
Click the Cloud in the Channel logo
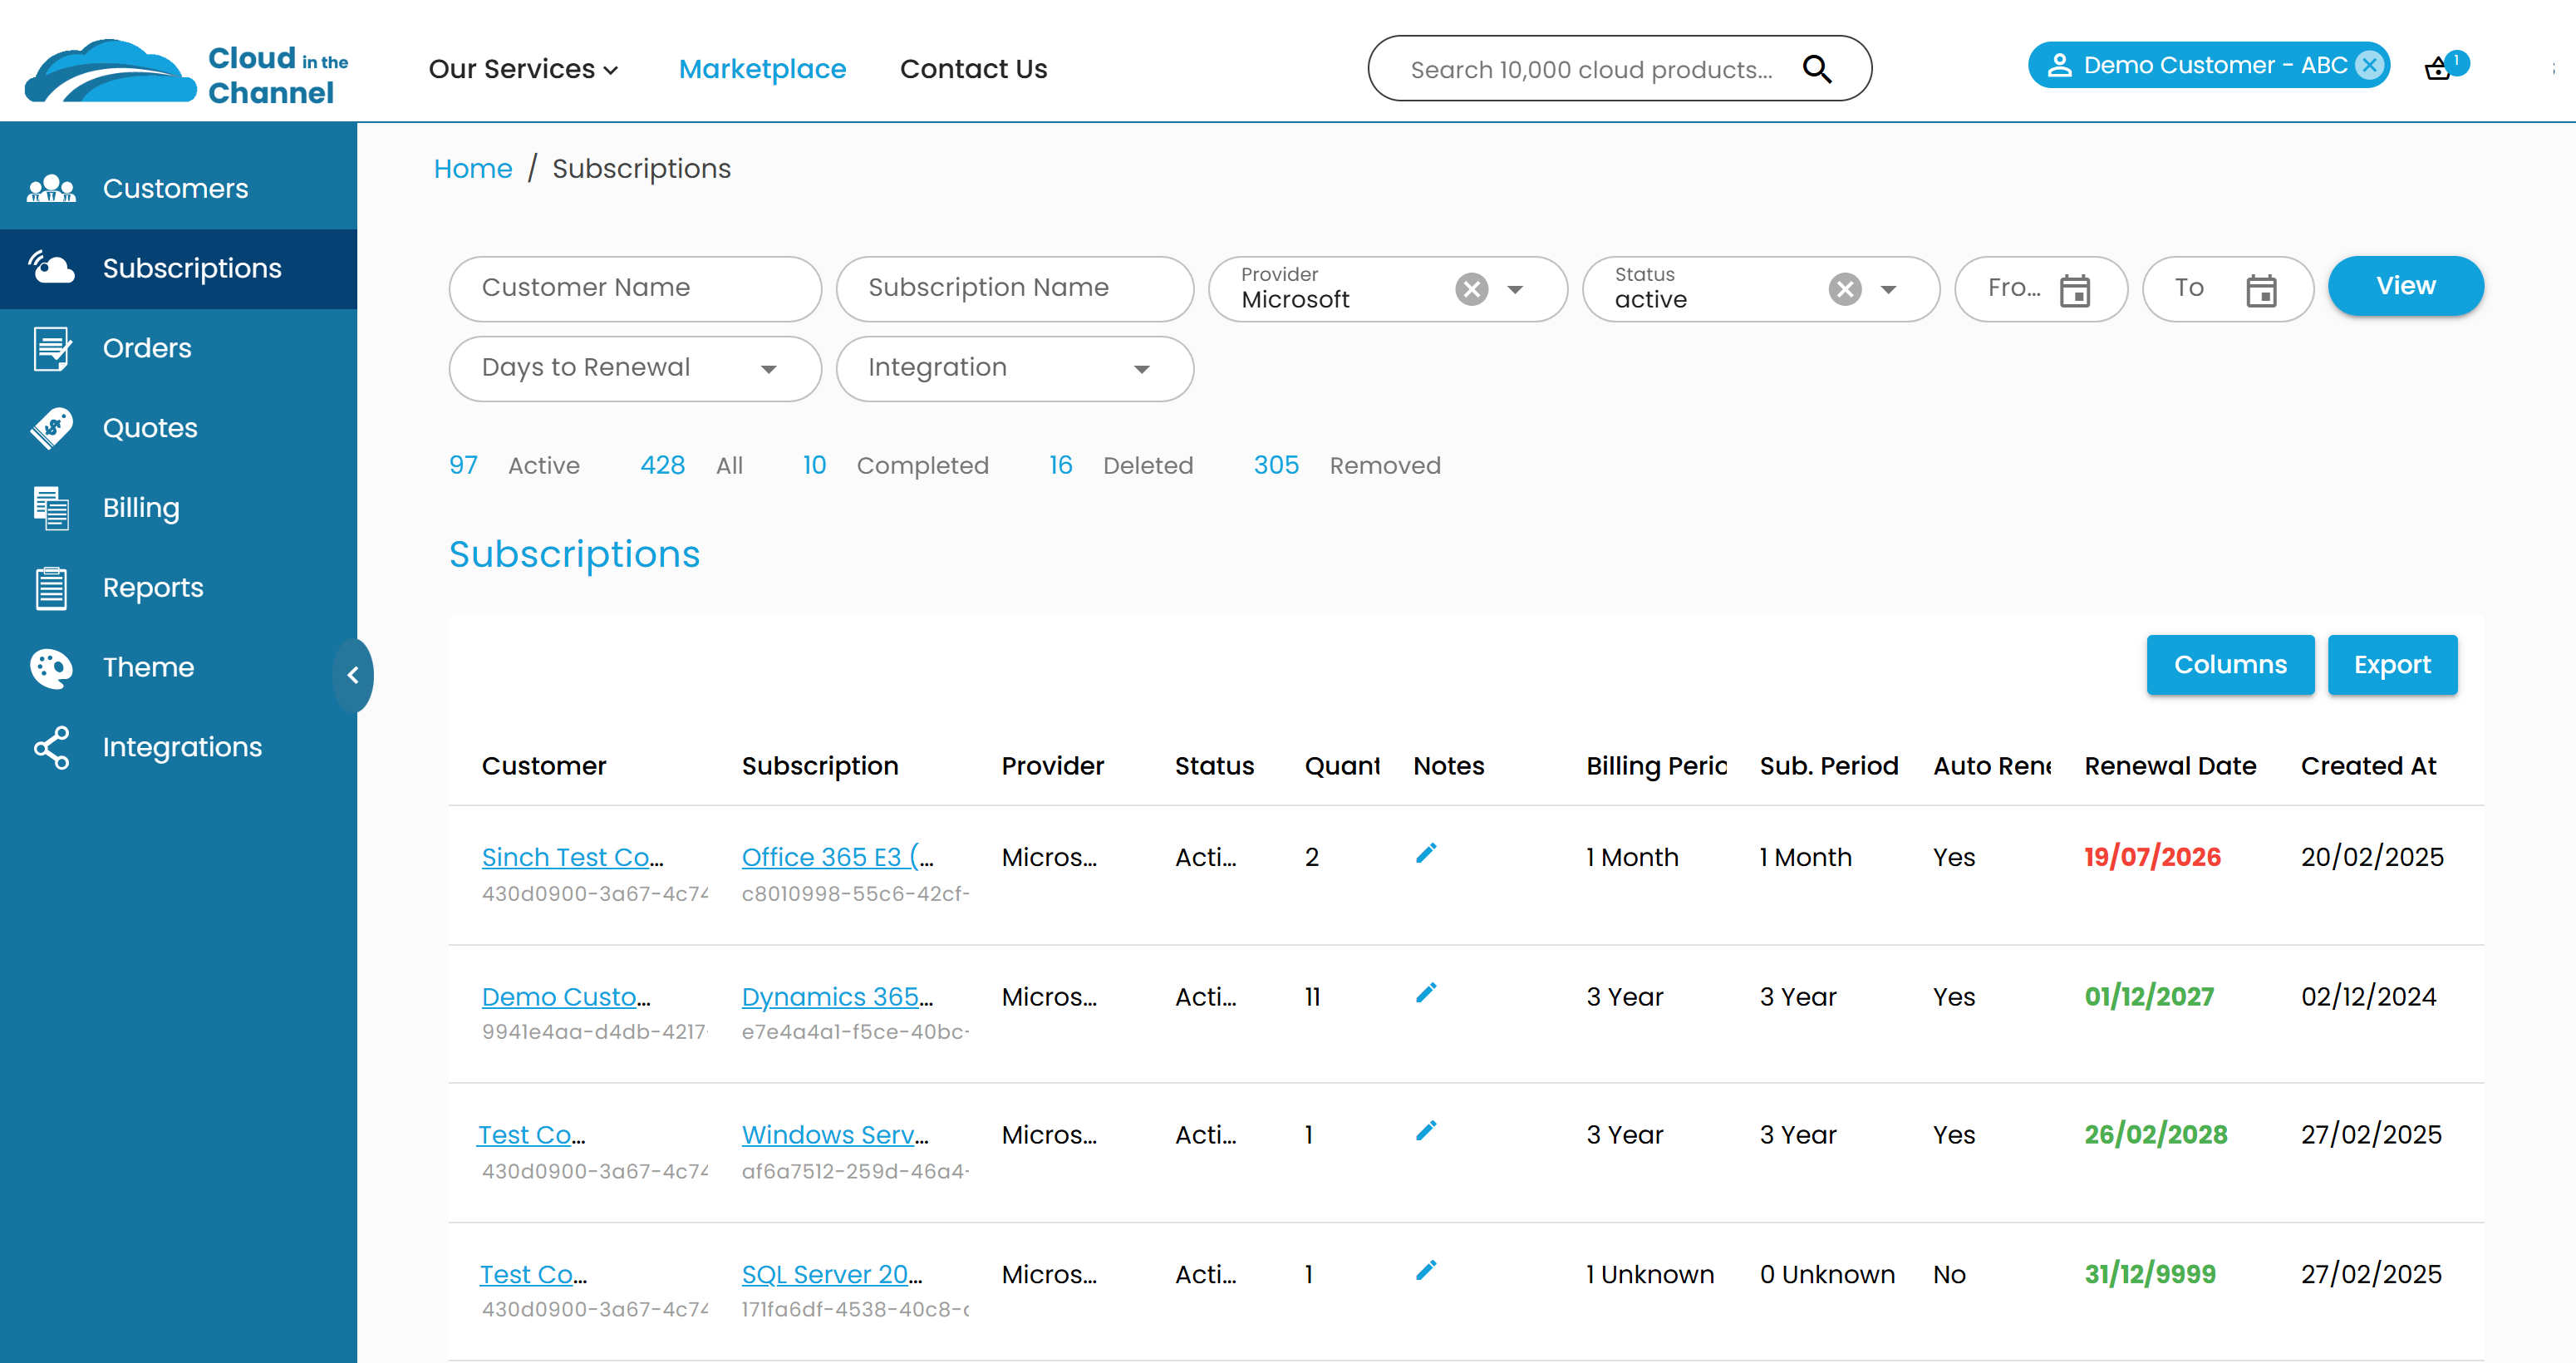pyautogui.click(x=187, y=71)
